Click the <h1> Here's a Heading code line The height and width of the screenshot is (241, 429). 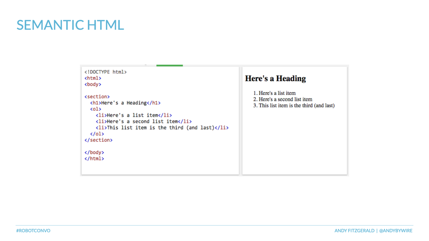(125, 103)
